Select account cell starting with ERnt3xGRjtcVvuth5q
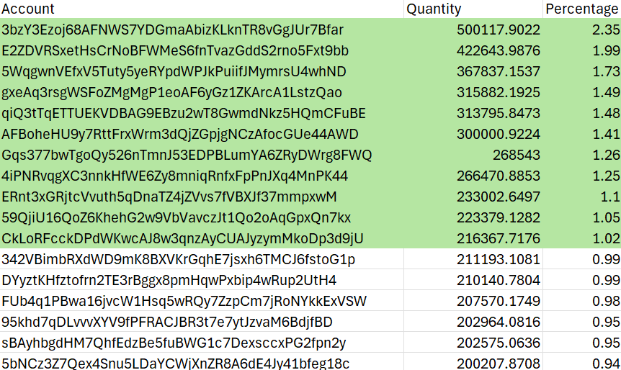621x370 pixels. click(202, 197)
